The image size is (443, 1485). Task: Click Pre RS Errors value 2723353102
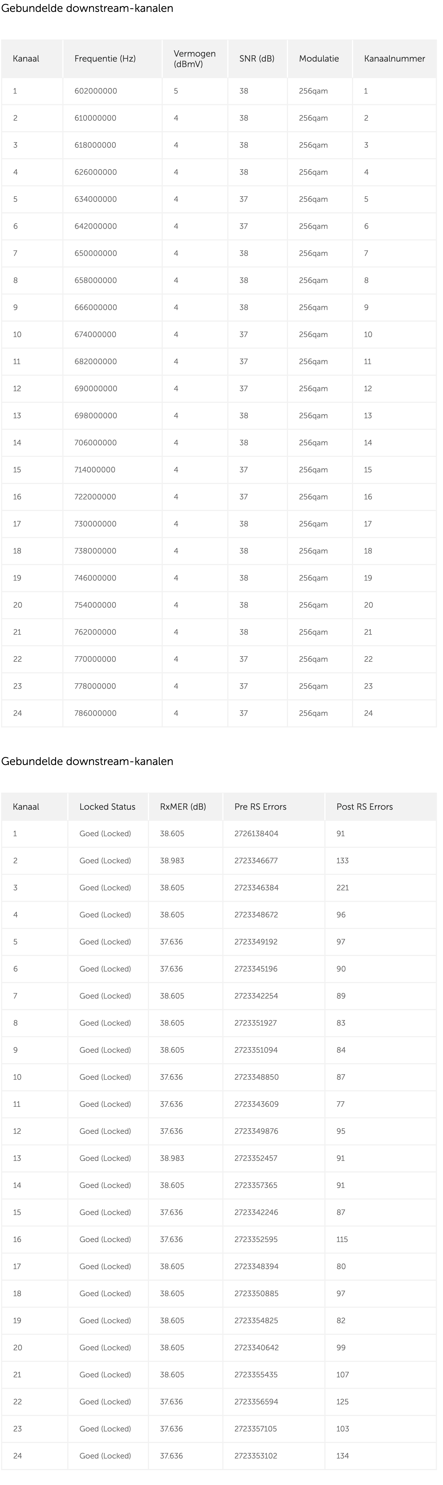pyautogui.click(x=256, y=1456)
